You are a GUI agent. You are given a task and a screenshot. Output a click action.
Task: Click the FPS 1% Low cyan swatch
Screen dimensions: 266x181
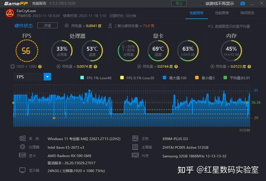(x=82, y=78)
